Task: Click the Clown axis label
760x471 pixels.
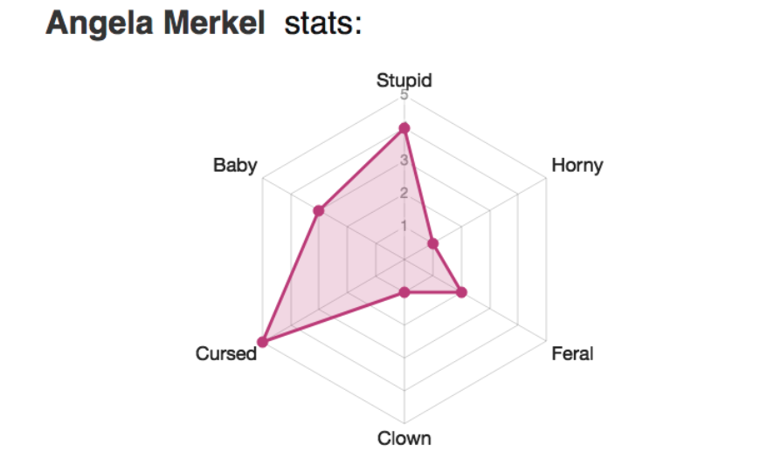Action: pyautogui.click(x=404, y=439)
